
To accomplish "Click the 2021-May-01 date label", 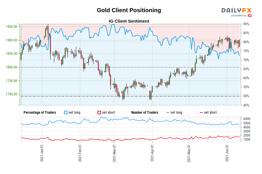I will (189, 153).
